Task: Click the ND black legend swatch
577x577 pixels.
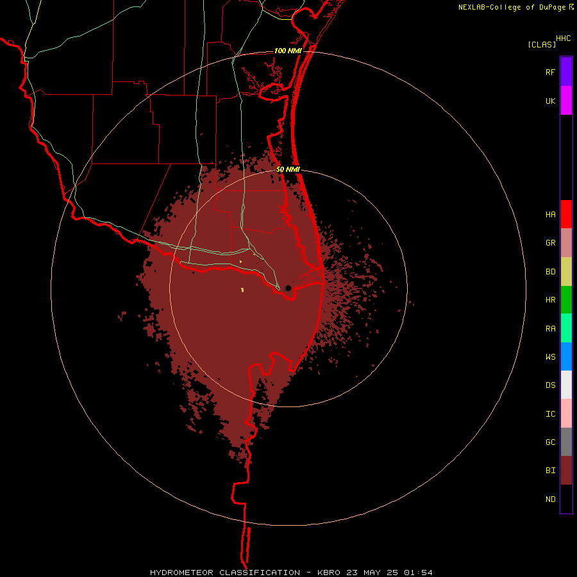Action: pos(566,499)
